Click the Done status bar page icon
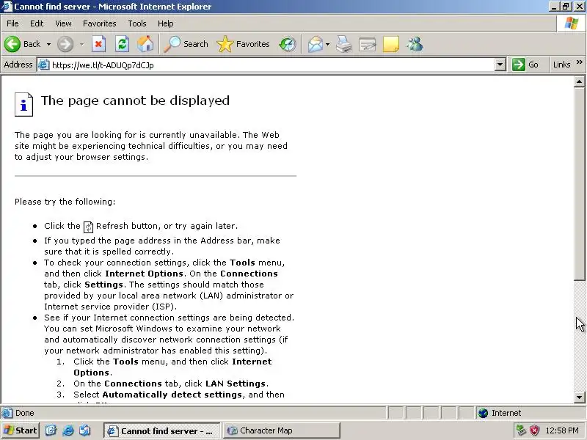Screen dimensions: 587x440 click(7, 413)
